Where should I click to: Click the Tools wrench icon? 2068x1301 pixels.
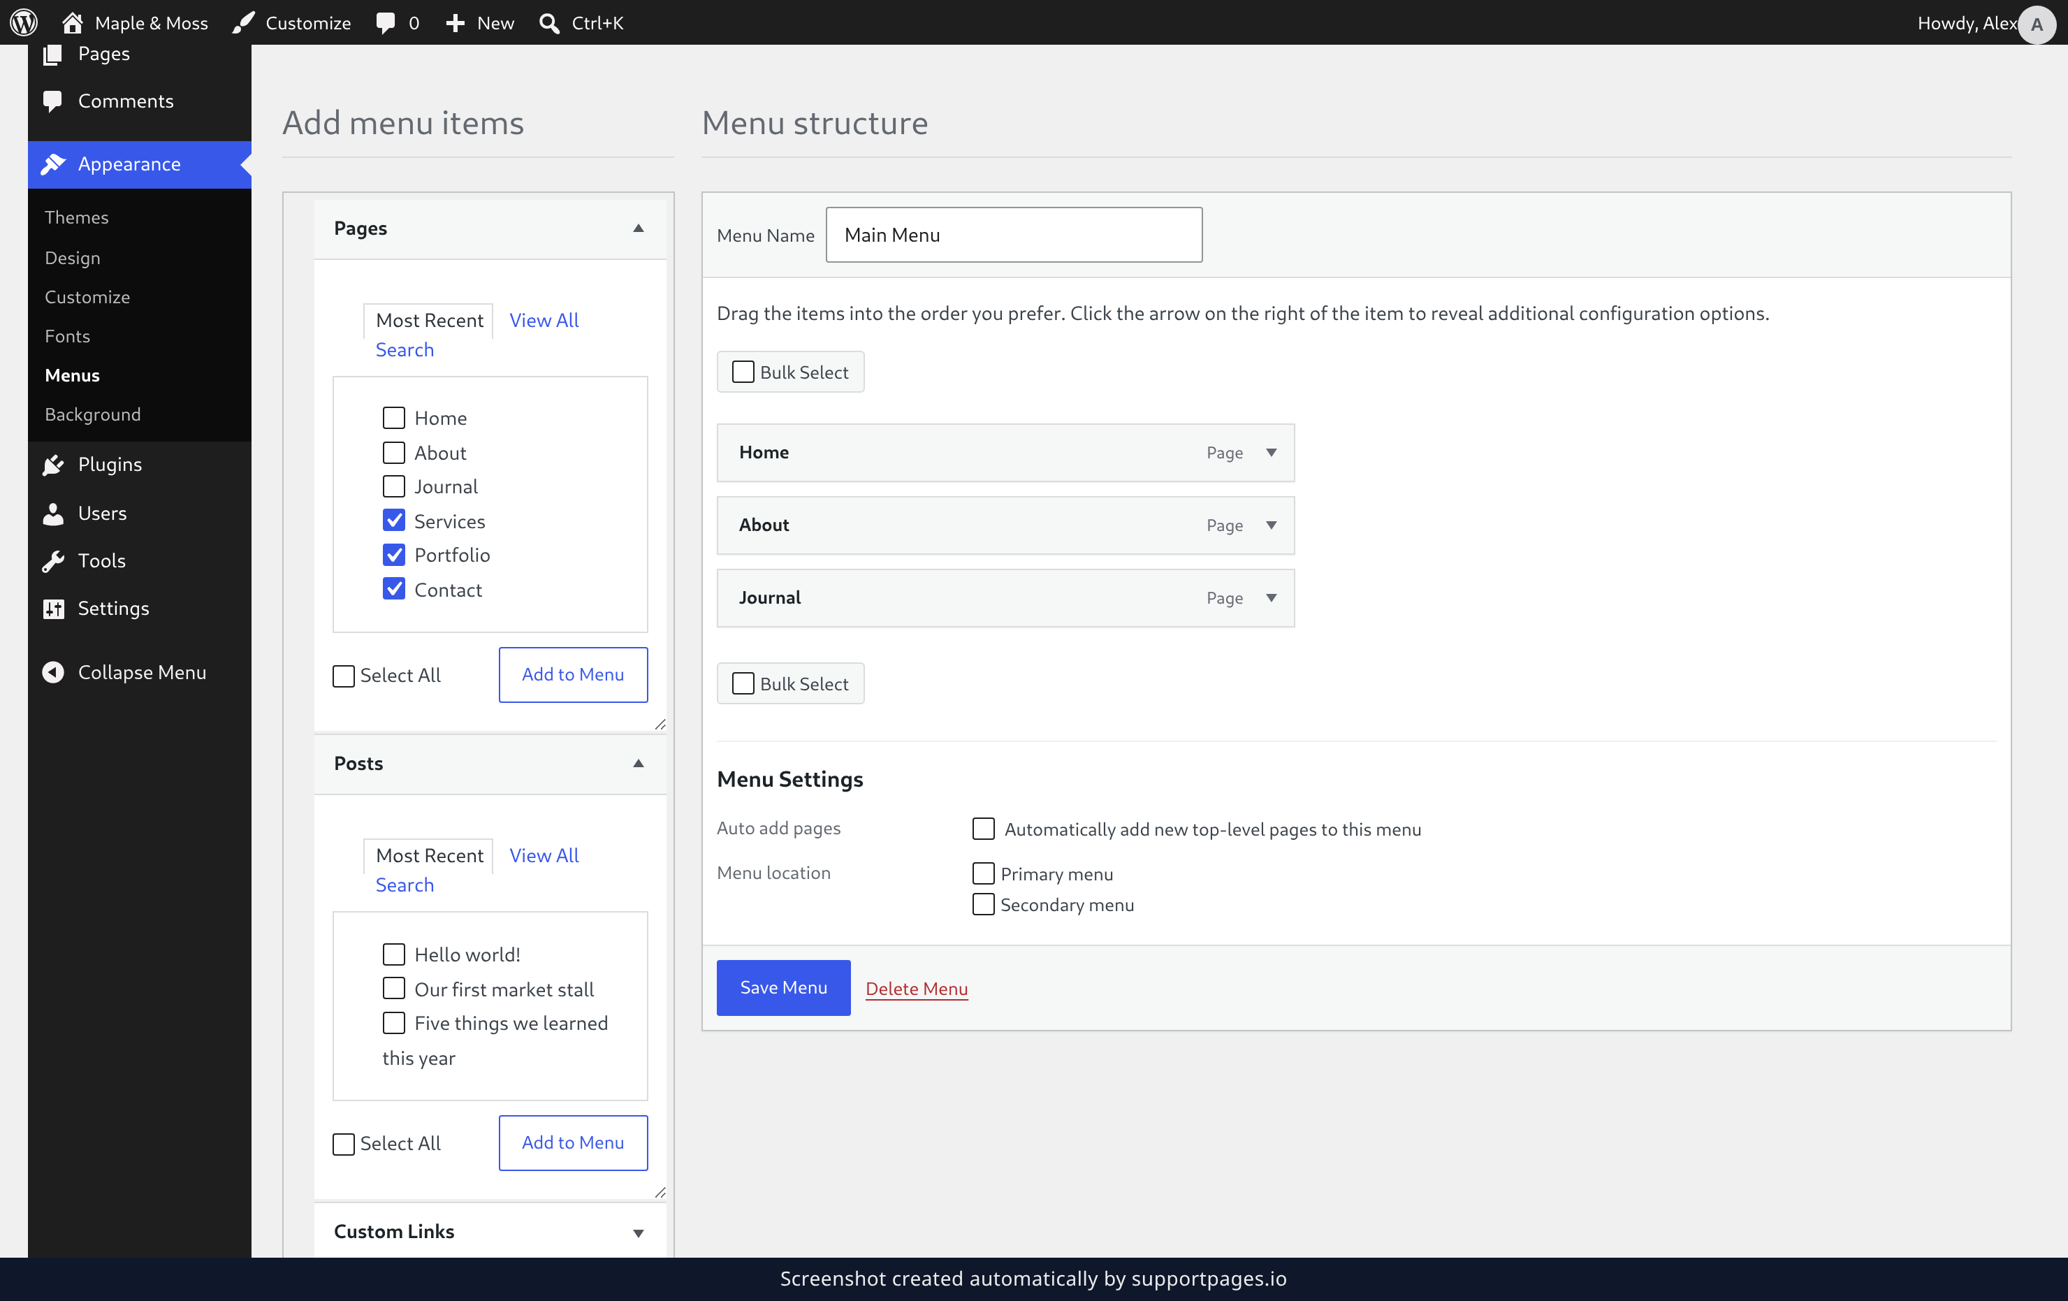click(53, 561)
